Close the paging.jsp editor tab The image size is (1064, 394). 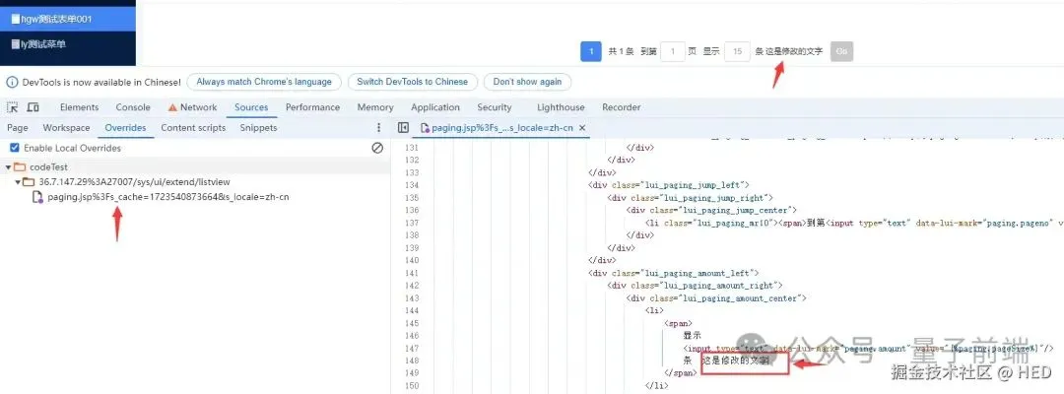click(582, 127)
